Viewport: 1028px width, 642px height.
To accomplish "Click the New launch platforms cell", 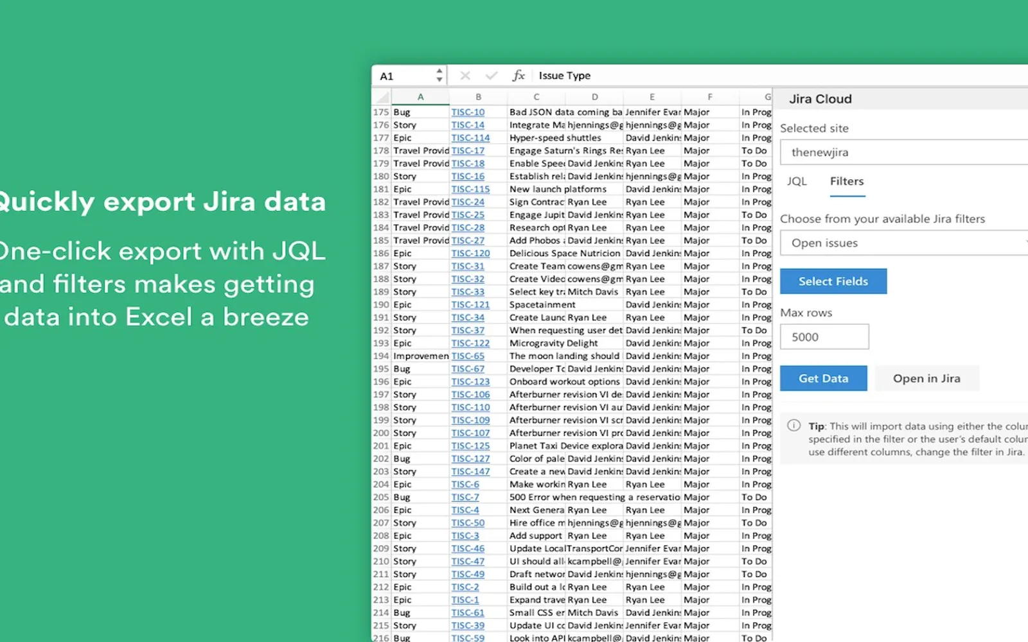I will coord(558,189).
